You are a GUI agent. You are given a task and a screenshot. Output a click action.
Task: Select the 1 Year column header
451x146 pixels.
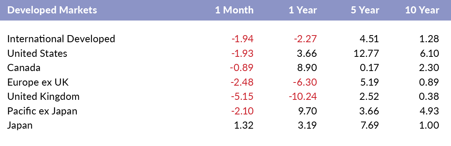pyautogui.click(x=303, y=10)
